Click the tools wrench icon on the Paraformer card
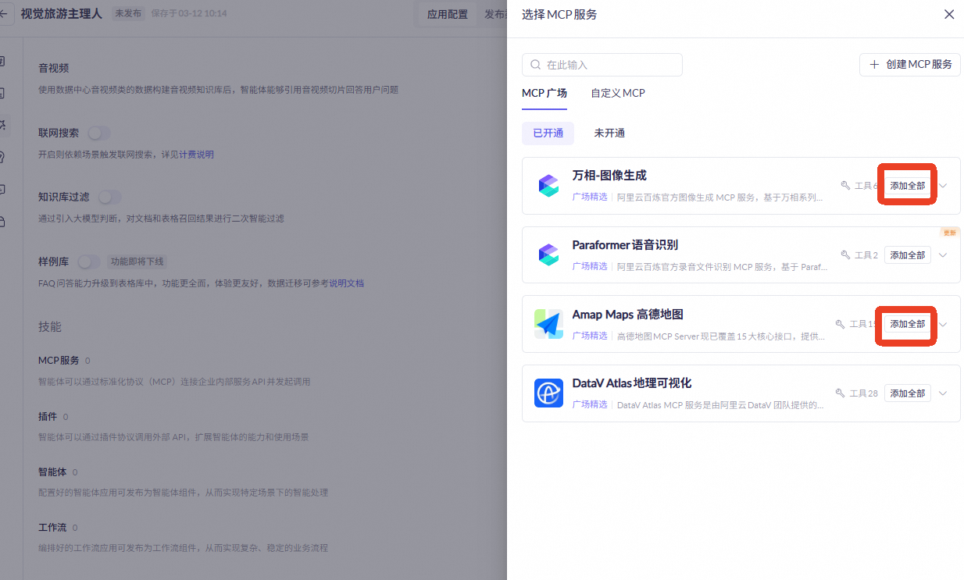Image resolution: width=964 pixels, height=580 pixels. click(x=845, y=255)
